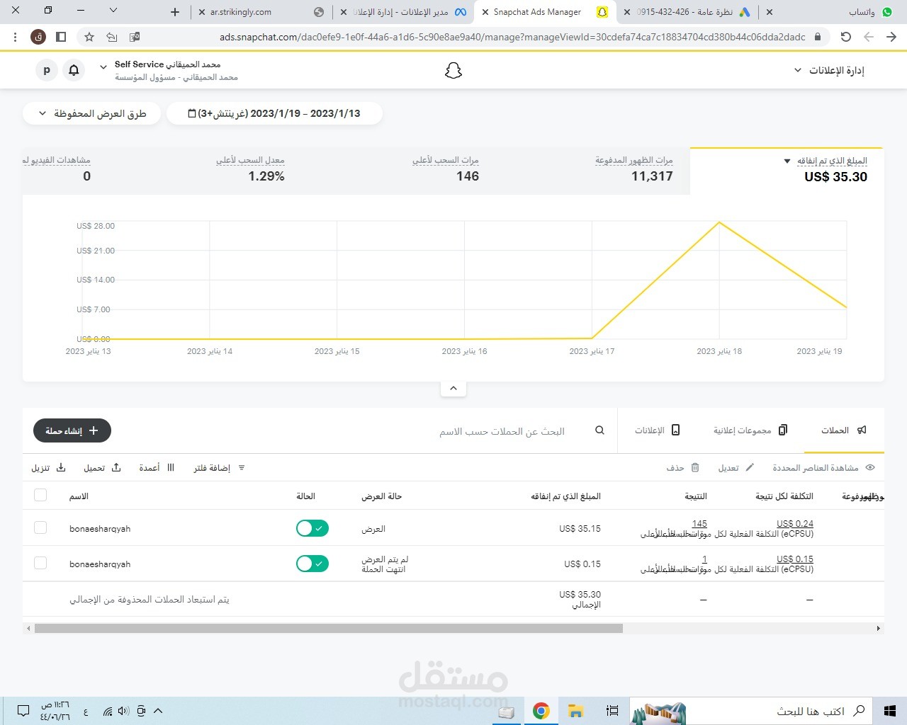Open the first bonaesharqyah campaign link
The height and width of the screenshot is (725, 907).
[100, 528]
